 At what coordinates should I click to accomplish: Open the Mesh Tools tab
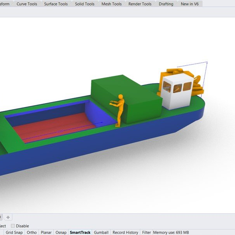[111, 4]
